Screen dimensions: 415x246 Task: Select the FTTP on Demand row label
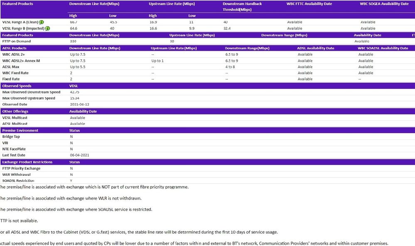[17, 41]
